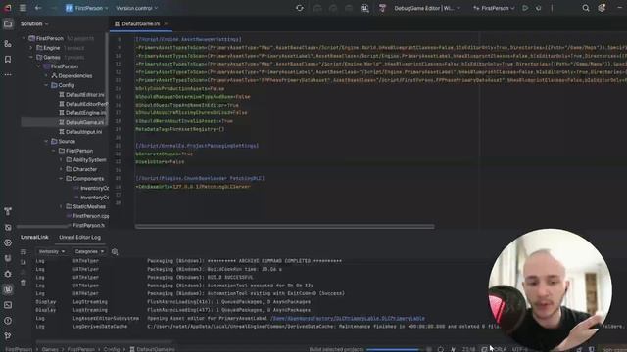Expand the Engine node
Image resolution: width=627 pixels, height=352 pixels.
click(x=31, y=48)
